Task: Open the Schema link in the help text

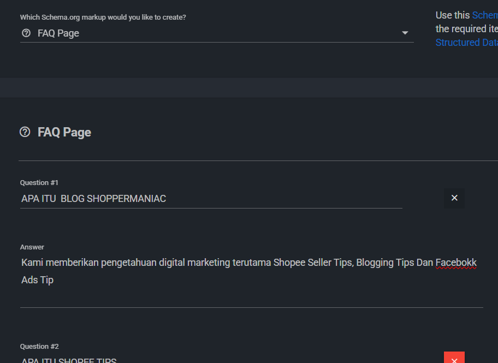Action: point(485,15)
